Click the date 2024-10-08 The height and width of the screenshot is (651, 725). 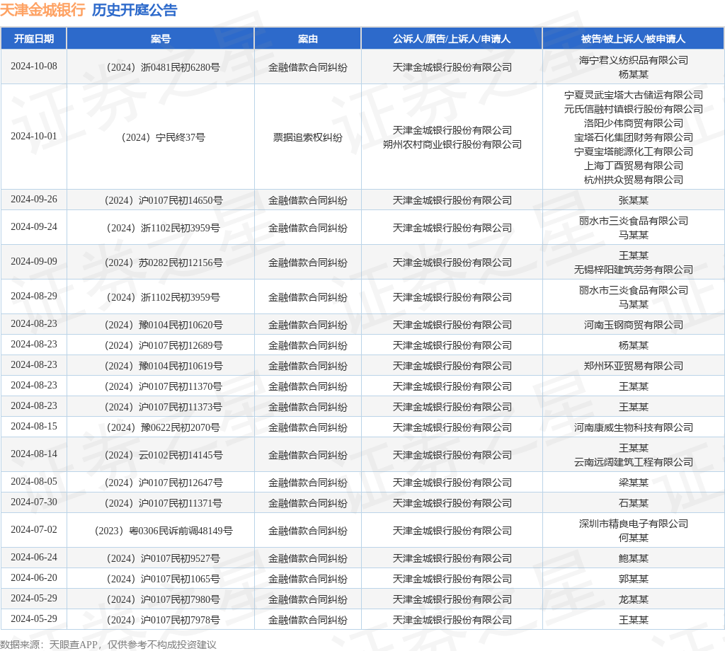(34, 66)
